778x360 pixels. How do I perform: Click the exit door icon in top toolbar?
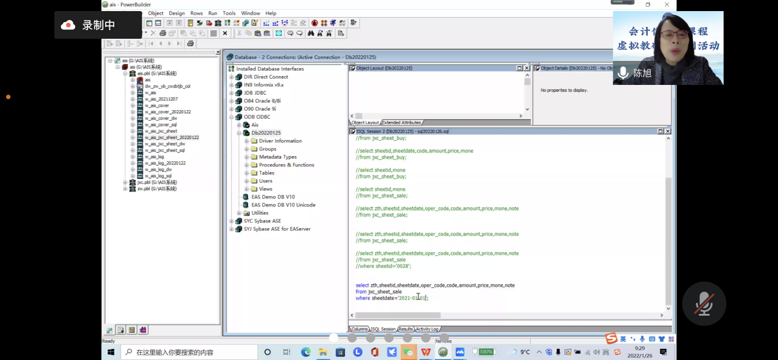354,23
